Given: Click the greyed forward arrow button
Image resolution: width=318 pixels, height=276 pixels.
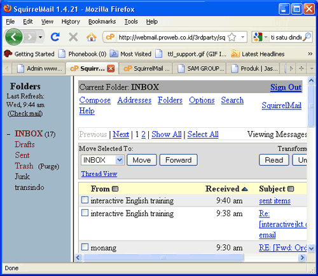Looking at the screenshot, I should [x=30, y=38].
